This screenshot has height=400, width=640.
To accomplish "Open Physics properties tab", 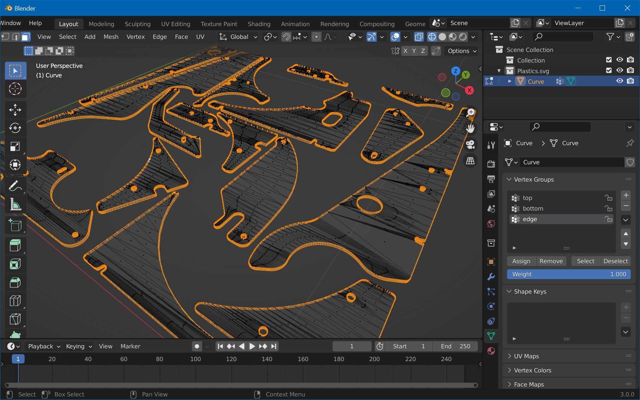I will [x=491, y=306].
